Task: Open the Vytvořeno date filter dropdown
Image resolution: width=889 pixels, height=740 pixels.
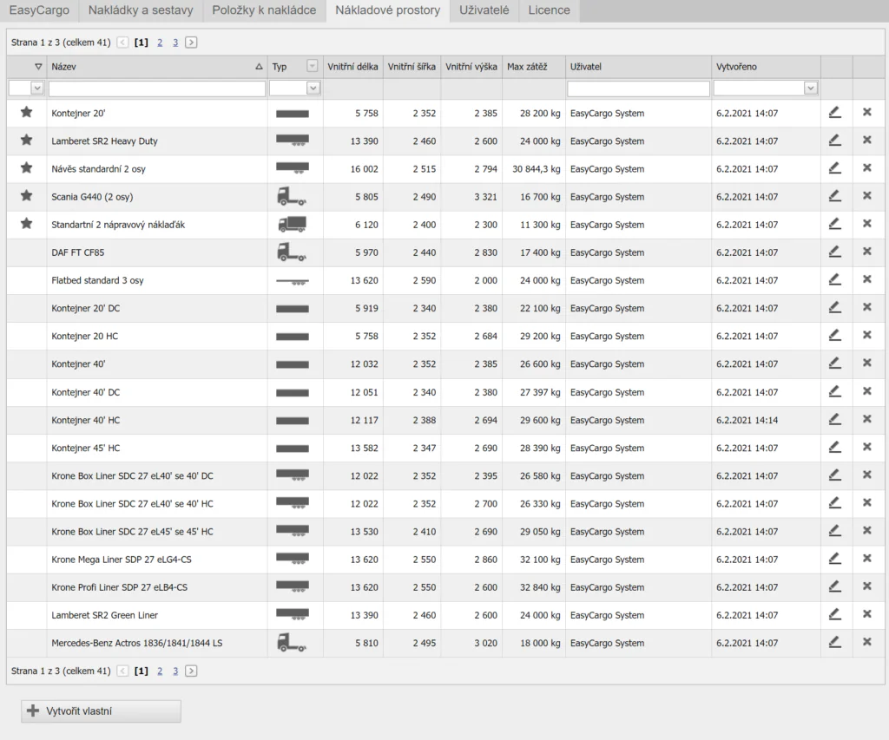Action: pyautogui.click(x=811, y=88)
